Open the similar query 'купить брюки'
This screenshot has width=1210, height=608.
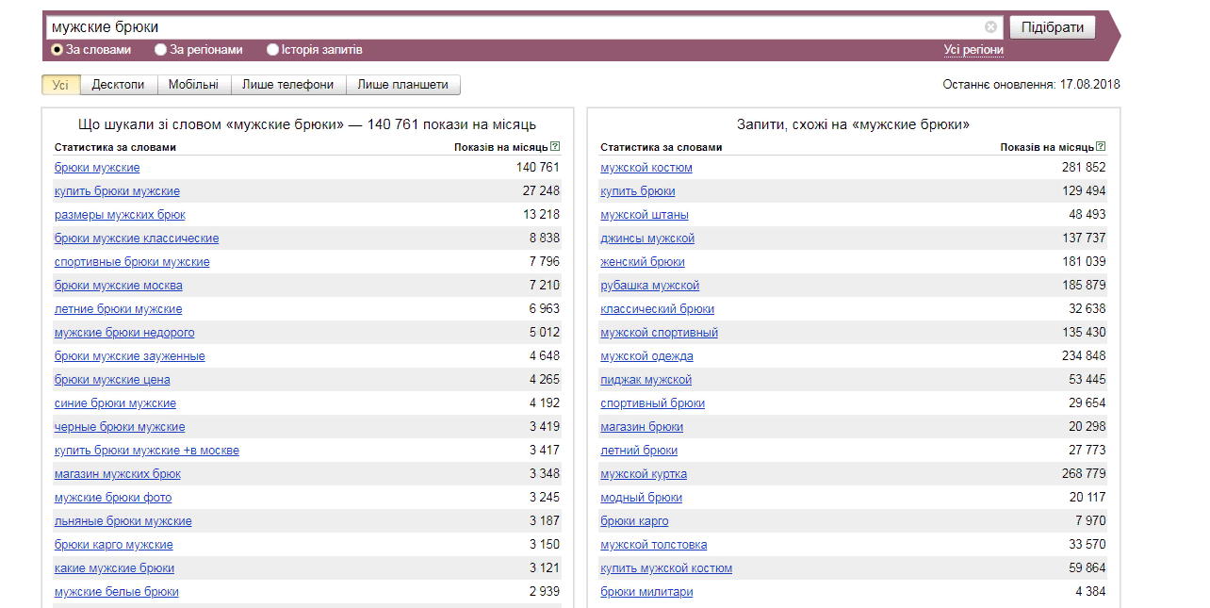[x=638, y=191]
